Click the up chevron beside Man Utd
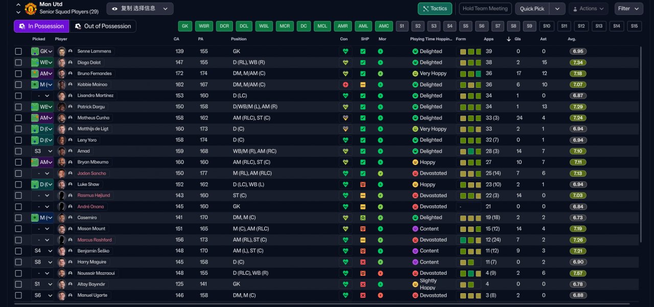The height and width of the screenshot is (307, 654). click(19, 5)
